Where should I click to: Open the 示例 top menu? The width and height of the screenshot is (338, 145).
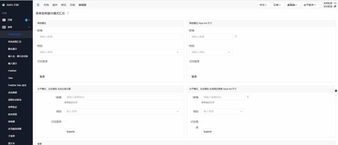pyautogui.click(x=72, y=5)
